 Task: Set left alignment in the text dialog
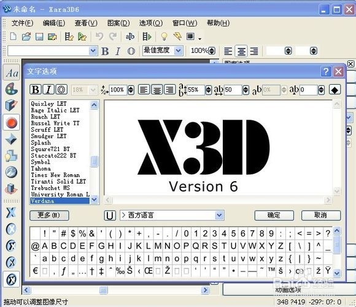click(144, 90)
